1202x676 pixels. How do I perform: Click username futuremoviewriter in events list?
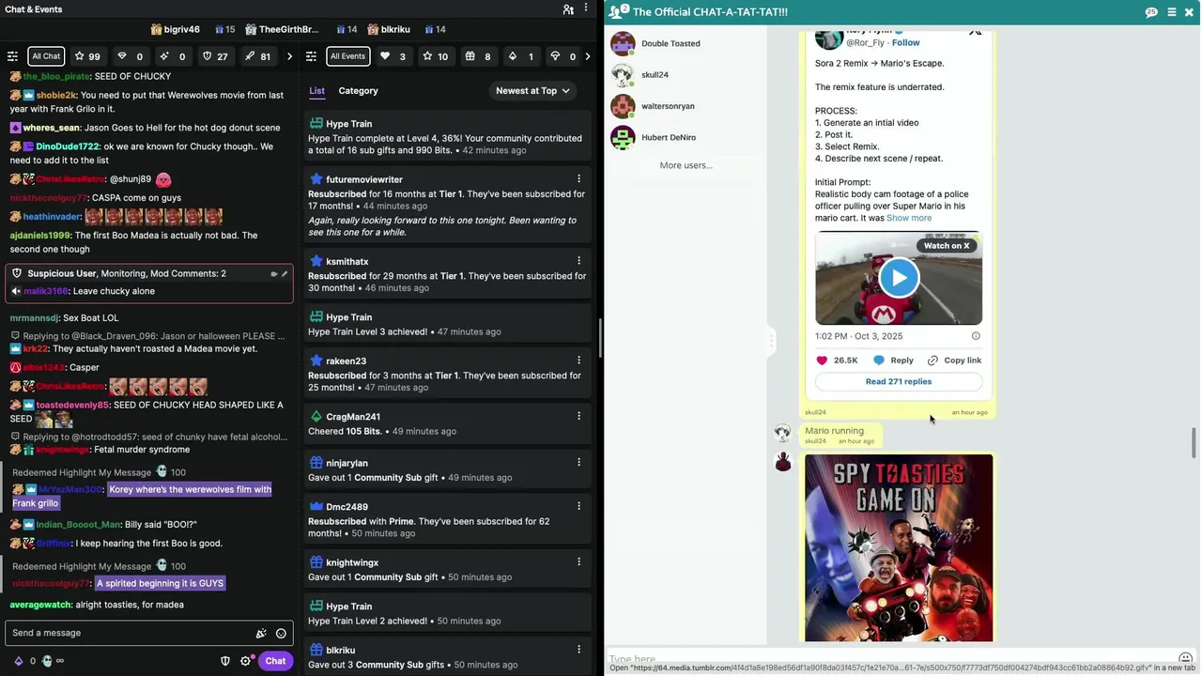pyautogui.click(x=364, y=179)
